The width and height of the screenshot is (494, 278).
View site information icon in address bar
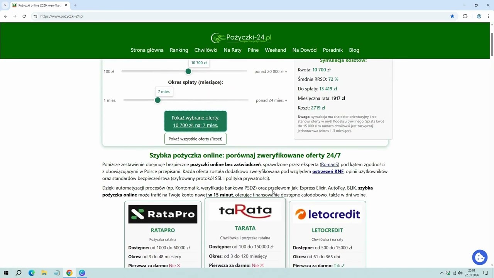pyautogui.click(x=35, y=16)
